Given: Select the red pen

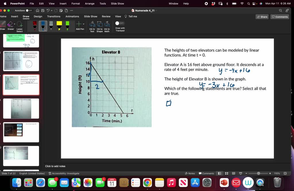Looking at the screenshot, I should 35,26.
